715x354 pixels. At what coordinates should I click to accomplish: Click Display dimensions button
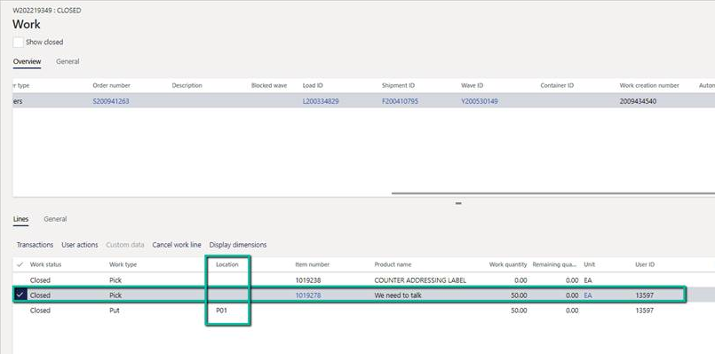coord(238,245)
